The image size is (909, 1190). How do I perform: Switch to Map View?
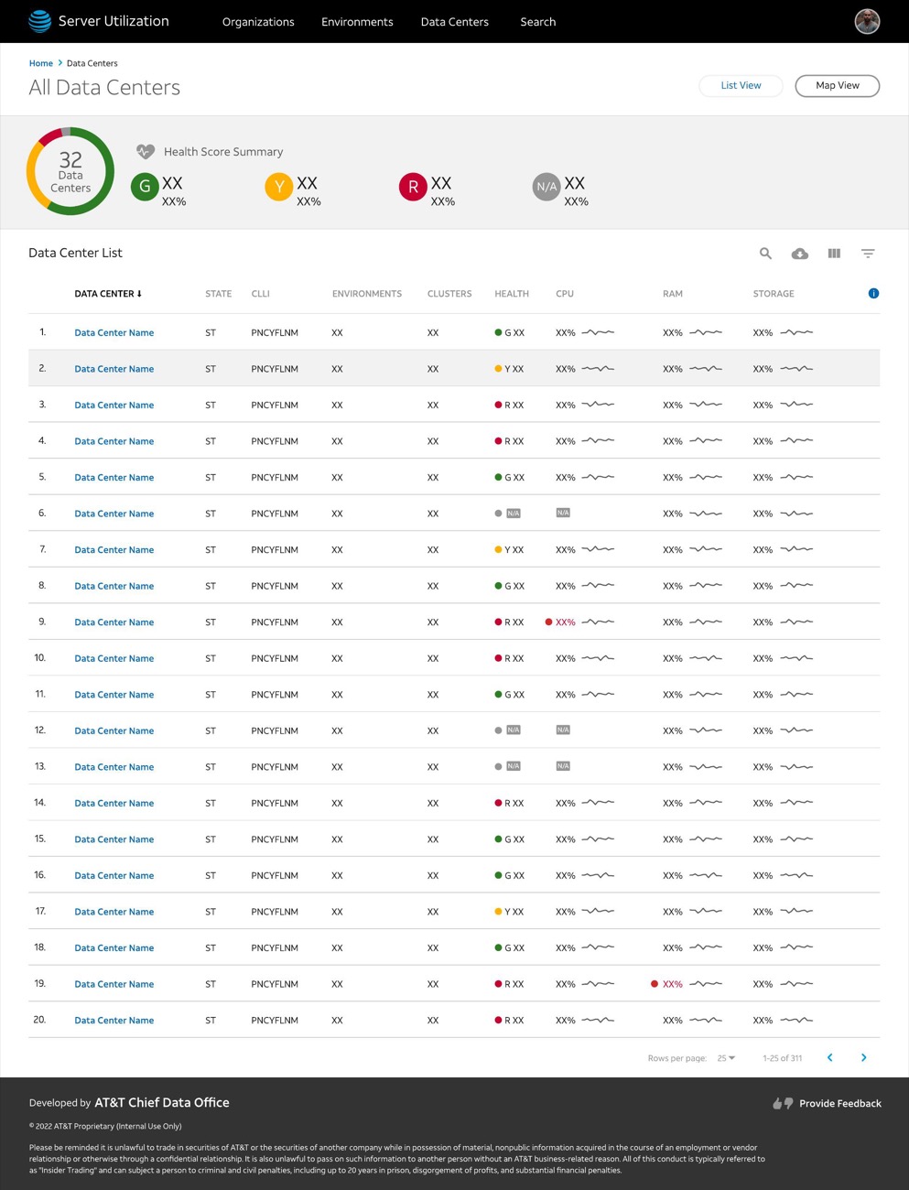pos(838,85)
